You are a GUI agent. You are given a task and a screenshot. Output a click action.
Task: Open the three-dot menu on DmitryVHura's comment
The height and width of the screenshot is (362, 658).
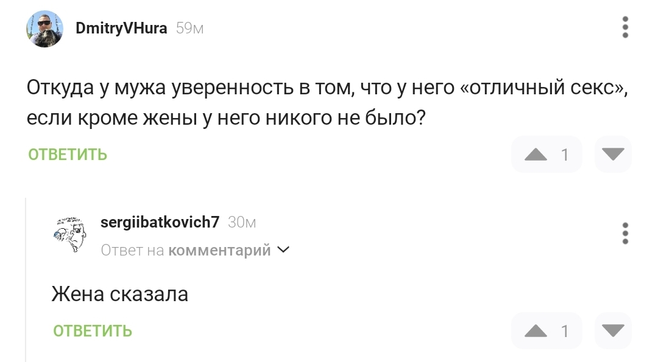[625, 28]
